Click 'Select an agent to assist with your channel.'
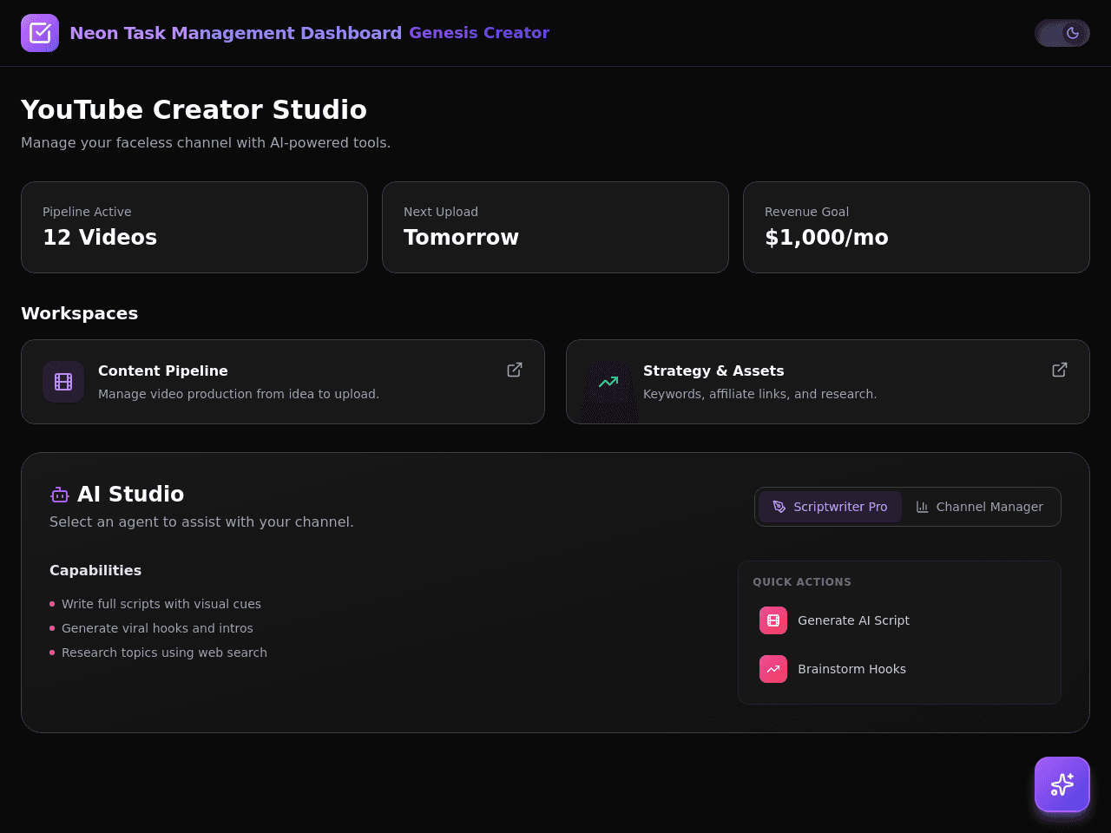The height and width of the screenshot is (833, 1111). [x=201, y=521]
